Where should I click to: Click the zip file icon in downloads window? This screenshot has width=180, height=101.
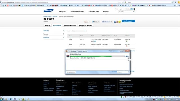coord(68,56)
